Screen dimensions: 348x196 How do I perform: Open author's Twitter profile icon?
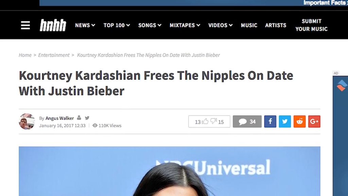coord(87,118)
